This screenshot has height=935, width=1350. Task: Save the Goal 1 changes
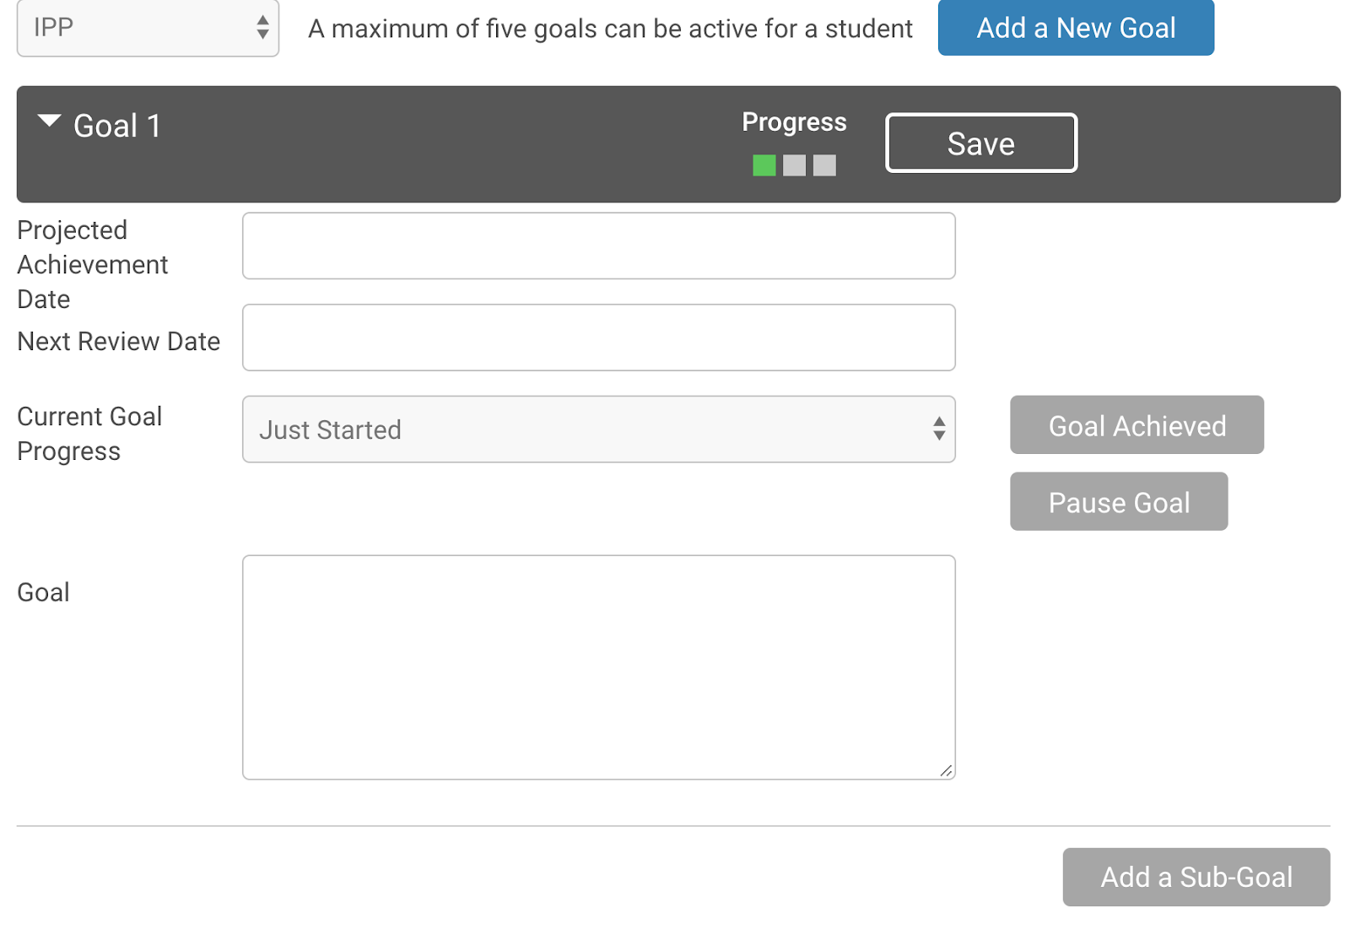coord(980,143)
